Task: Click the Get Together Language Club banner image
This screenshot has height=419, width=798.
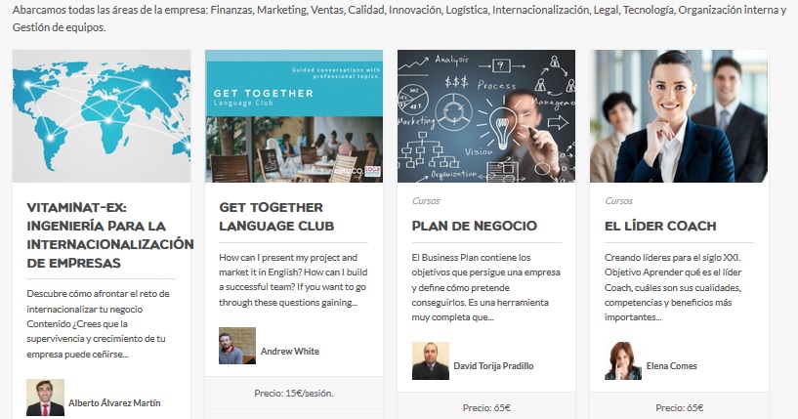Action: (x=294, y=116)
